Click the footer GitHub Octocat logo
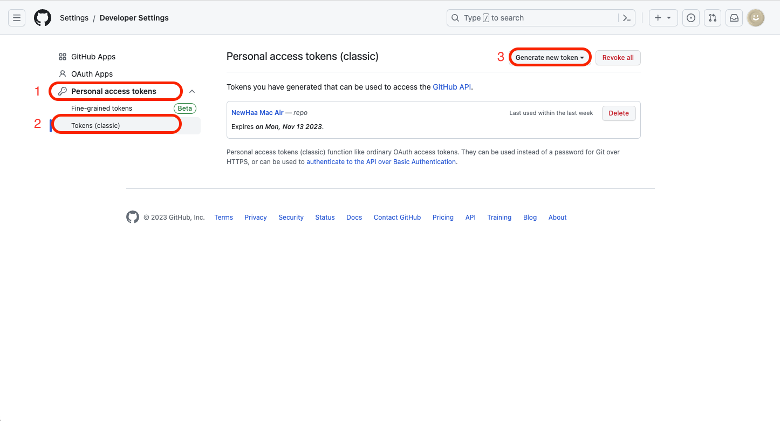 (133, 217)
